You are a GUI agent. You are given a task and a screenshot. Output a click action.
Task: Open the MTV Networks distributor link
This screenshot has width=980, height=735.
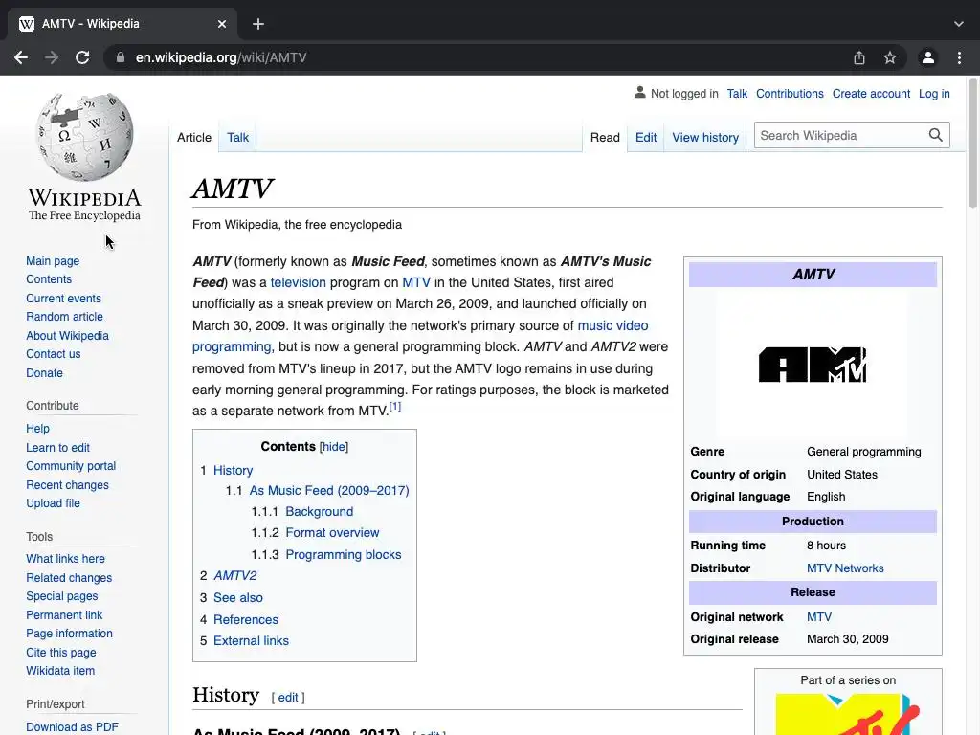[845, 568]
